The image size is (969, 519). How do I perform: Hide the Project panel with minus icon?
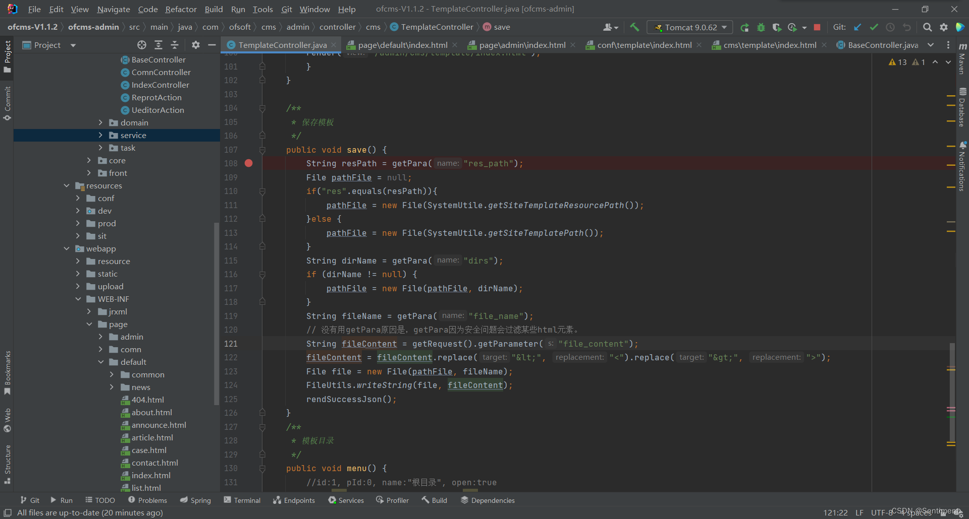tap(212, 45)
